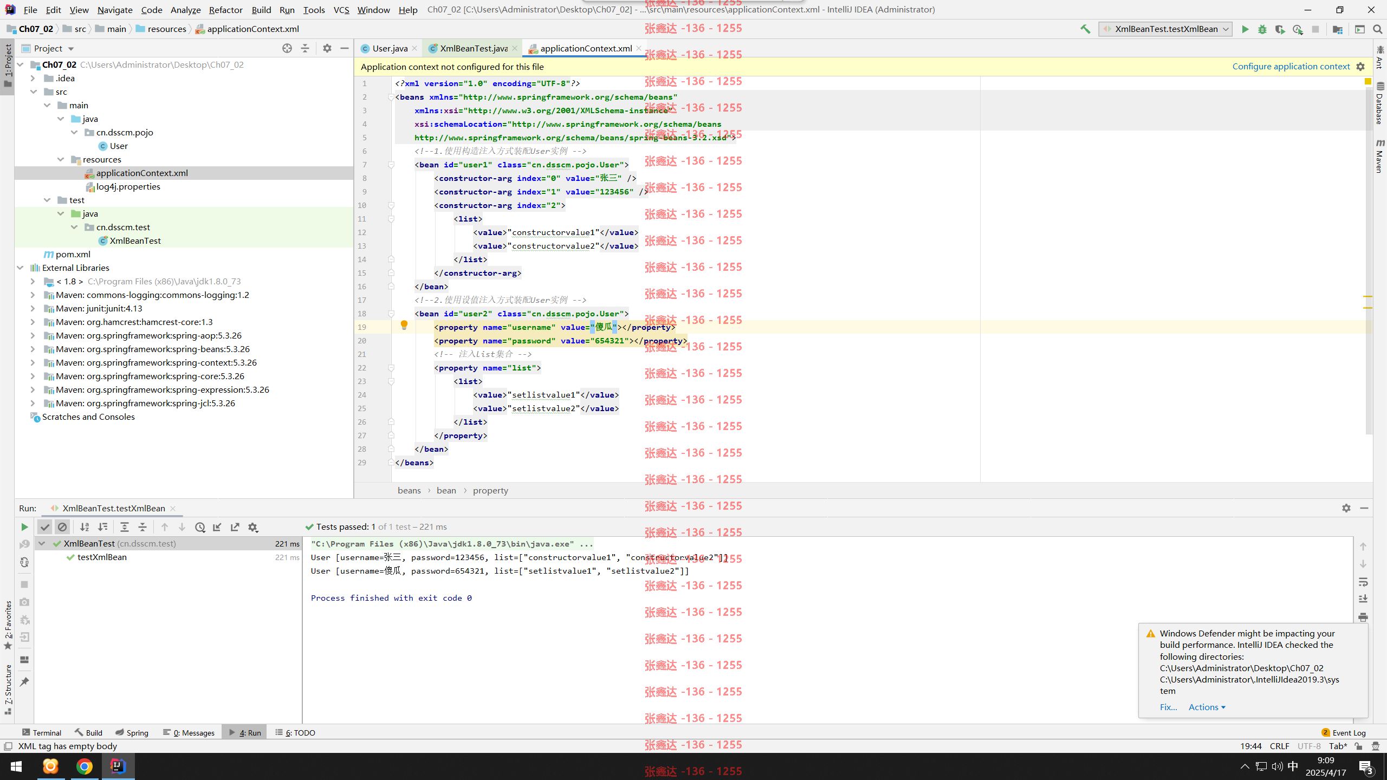Change the CRLF line separator in the status bar
1387x780 pixels.
click(x=1279, y=746)
